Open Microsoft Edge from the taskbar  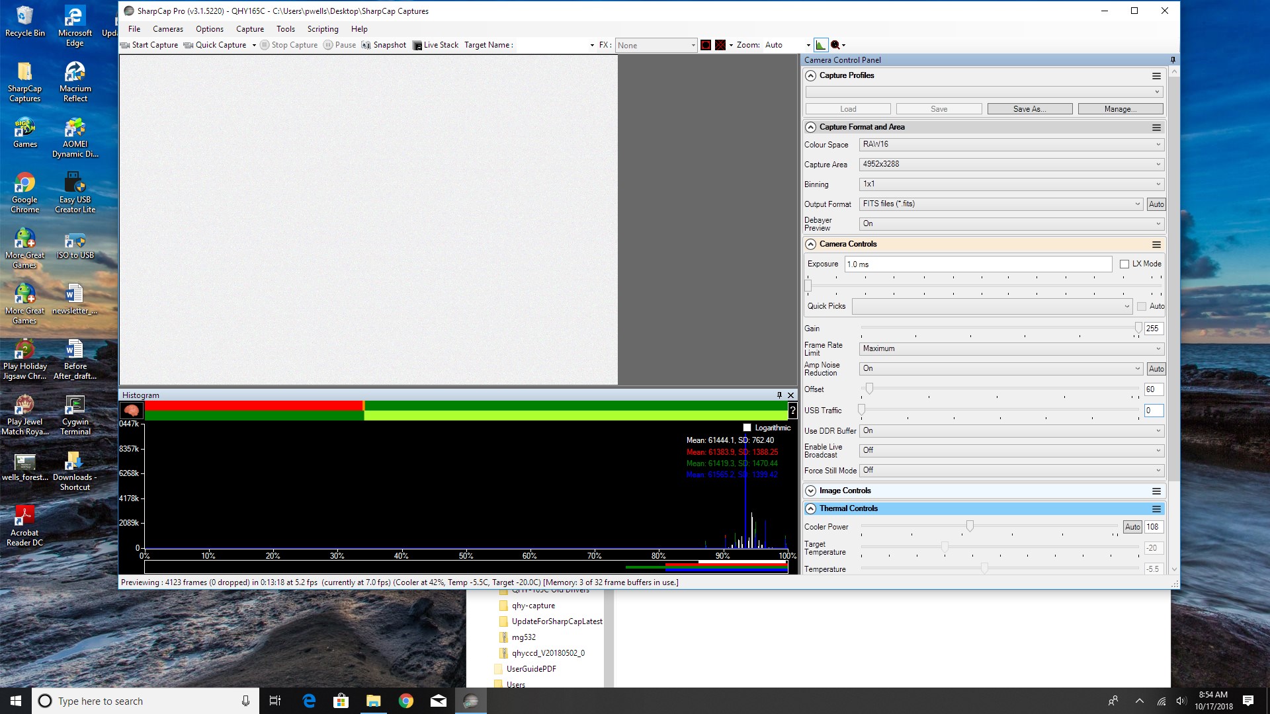pyautogui.click(x=309, y=701)
